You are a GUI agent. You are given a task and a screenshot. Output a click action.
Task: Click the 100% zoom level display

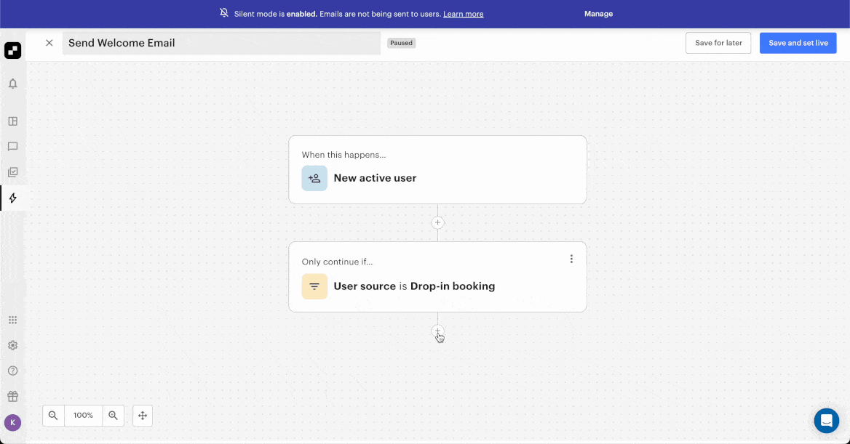[x=83, y=416]
